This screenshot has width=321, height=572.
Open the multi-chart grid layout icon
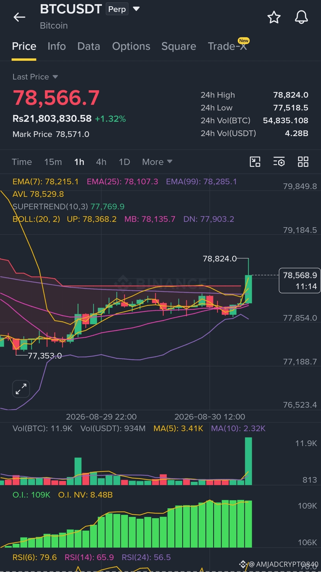pyautogui.click(x=303, y=162)
